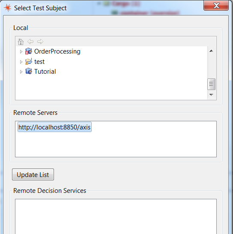Viewport: 233px width, 234px height.
Task: Click inside the empty Remote Decision Services list
Action: [x=116, y=216]
